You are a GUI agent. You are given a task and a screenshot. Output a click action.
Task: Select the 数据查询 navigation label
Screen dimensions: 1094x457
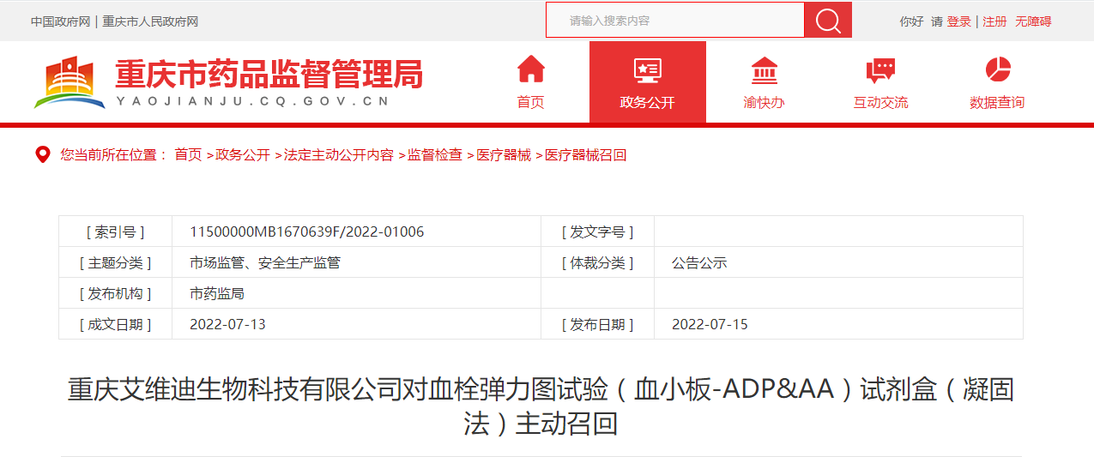coord(997,102)
